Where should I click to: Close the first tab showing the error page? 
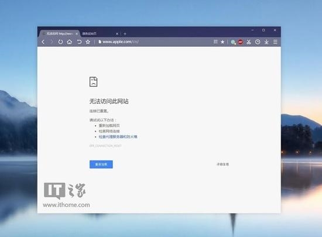[77, 34]
